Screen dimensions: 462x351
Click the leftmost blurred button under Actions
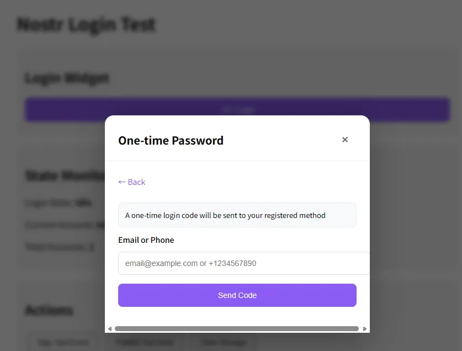(62, 343)
